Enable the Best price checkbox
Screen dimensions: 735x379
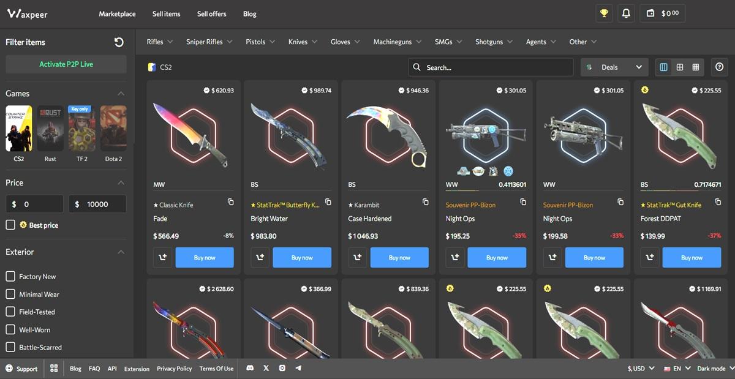pyautogui.click(x=10, y=225)
